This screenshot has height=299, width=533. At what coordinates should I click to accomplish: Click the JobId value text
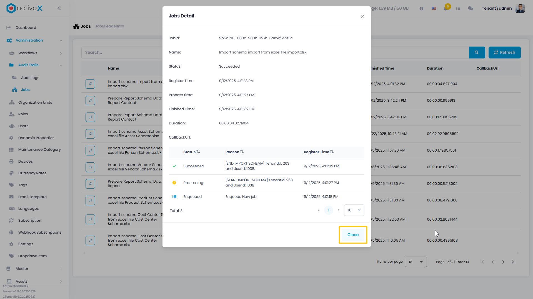click(256, 38)
